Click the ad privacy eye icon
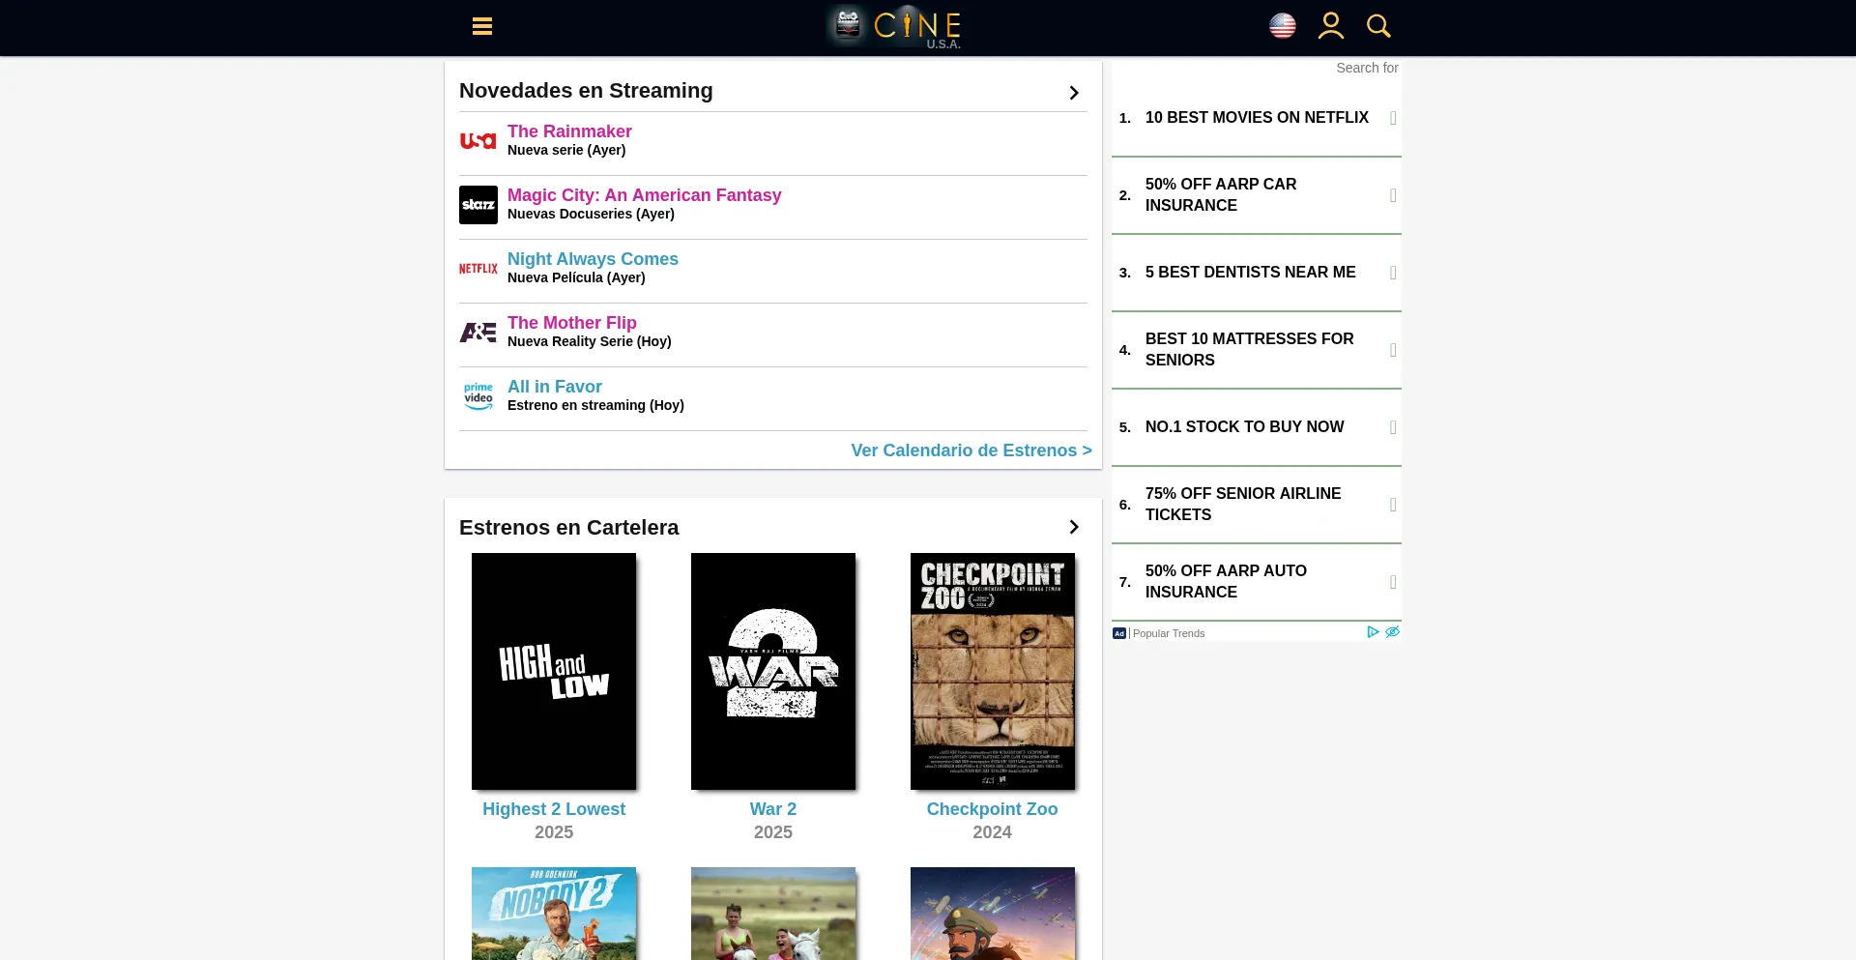 click(1392, 632)
